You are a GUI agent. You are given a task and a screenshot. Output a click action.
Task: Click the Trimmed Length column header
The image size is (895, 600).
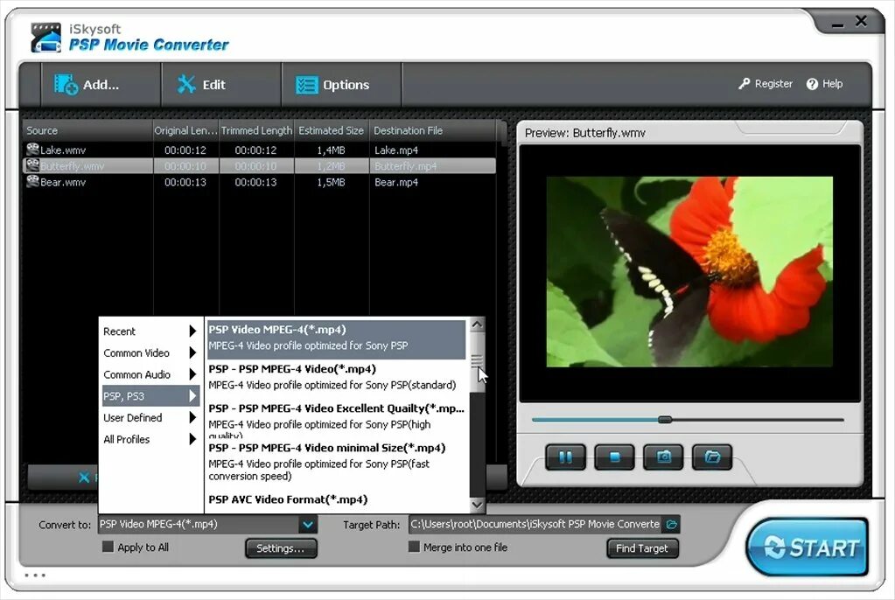pyautogui.click(x=256, y=130)
